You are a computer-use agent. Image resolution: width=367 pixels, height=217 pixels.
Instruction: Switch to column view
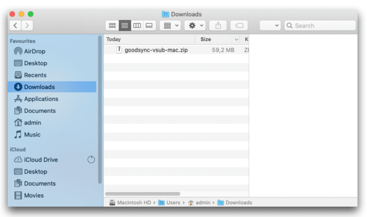(x=137, y=26)
